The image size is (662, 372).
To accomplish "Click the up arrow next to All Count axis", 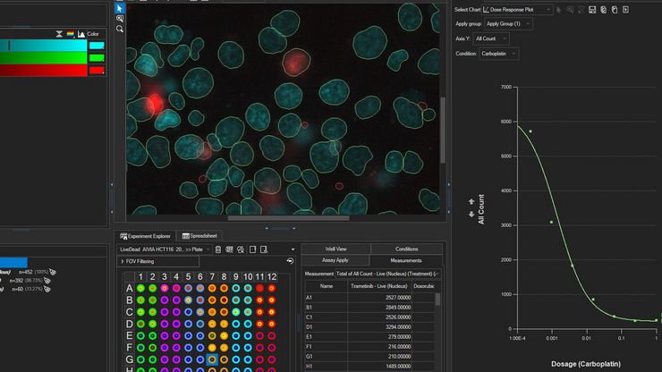I will tap(471, 202).
